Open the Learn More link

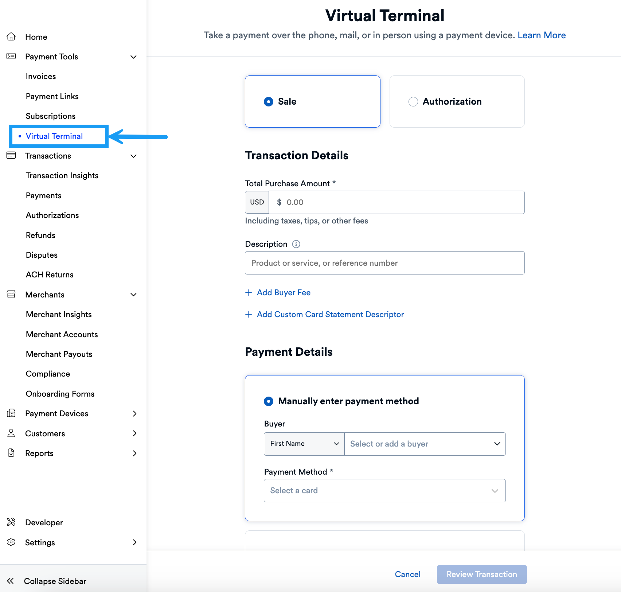coord(542,35)
